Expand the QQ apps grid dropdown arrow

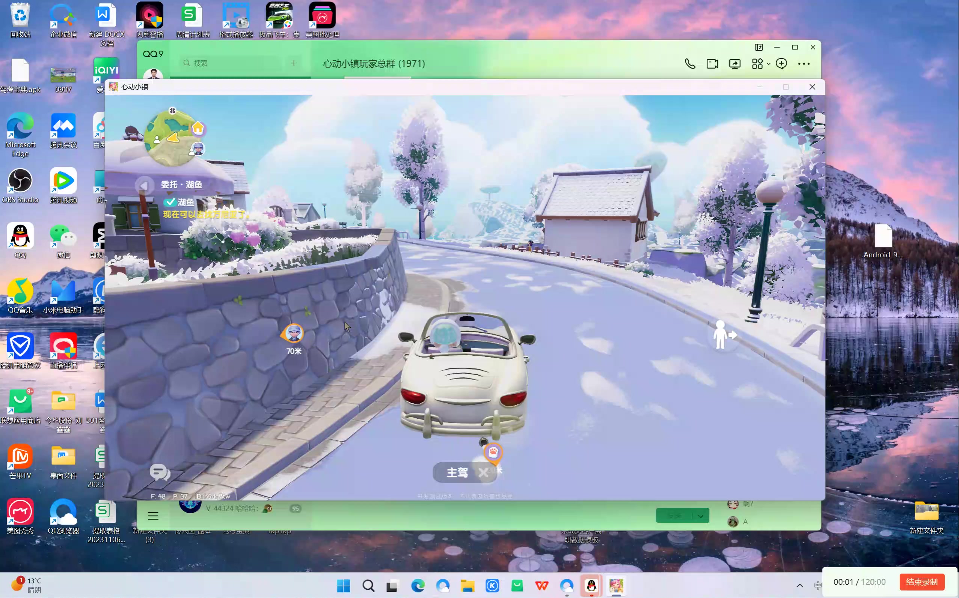[768, 64]
